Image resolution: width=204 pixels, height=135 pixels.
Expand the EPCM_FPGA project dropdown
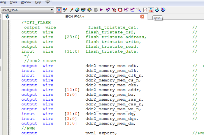pos(52,10)
